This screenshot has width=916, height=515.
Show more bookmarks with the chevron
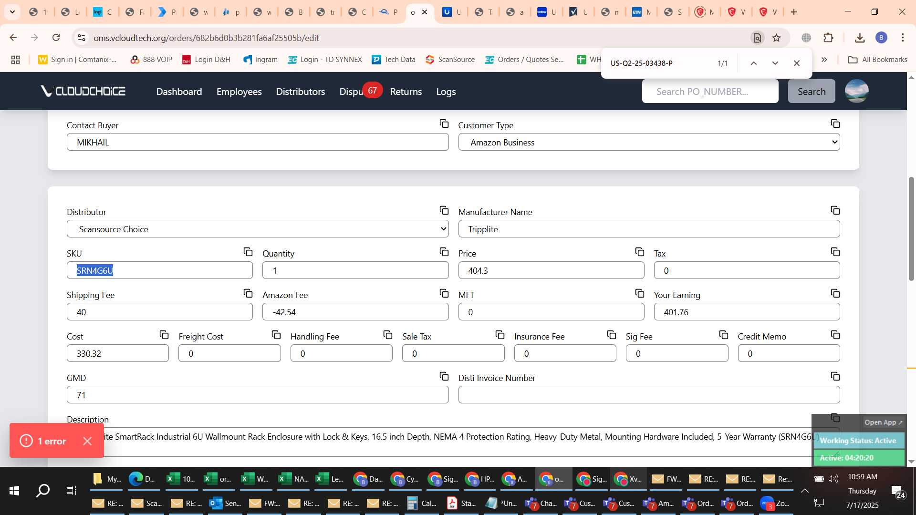point(824,60)
